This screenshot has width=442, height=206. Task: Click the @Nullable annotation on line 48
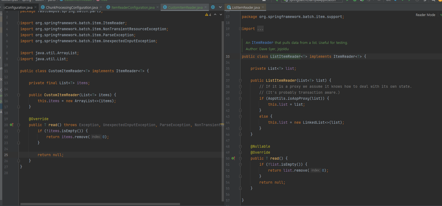[260, 146]
